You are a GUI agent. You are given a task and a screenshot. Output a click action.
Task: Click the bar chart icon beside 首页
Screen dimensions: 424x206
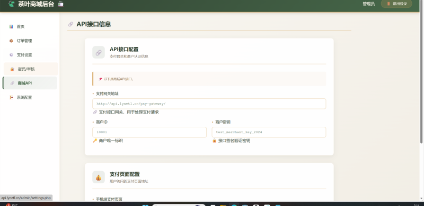pyautogui.click(x=11, y=26)
